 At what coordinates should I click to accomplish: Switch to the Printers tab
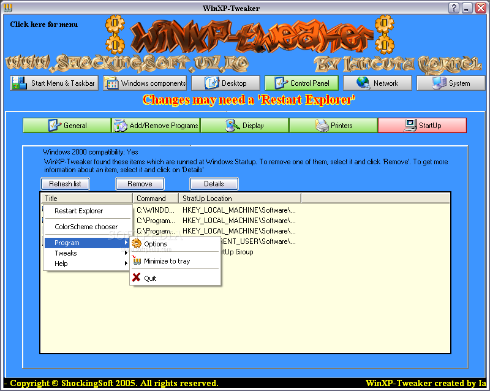(333, 126)
